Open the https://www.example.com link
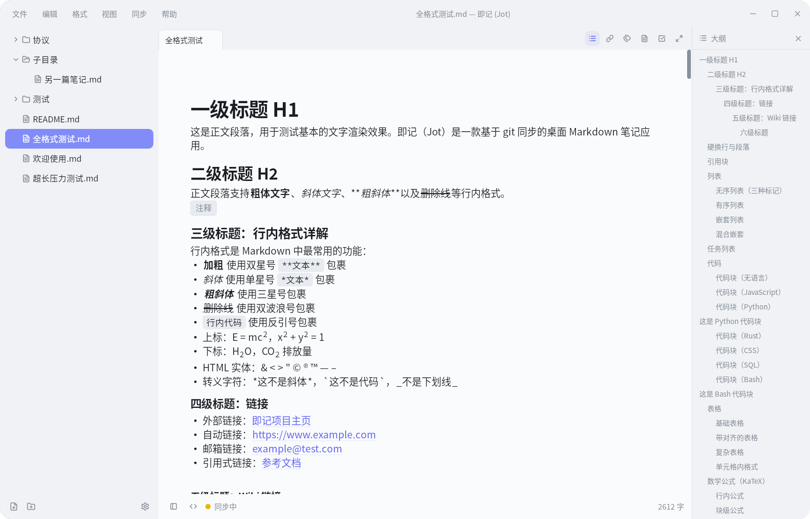Viewport: 810px width, 519px height. (x=314, y=435)
